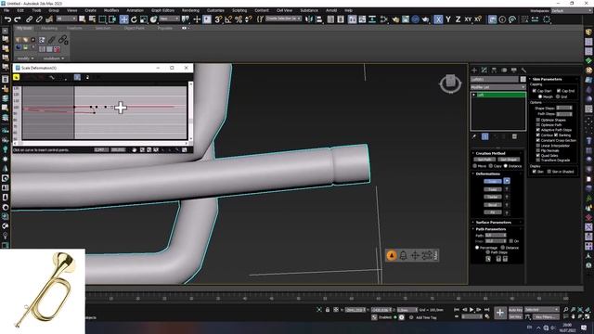Click the Configure Modifier Sets icon
Screen dimensions: 594x334
[x=514, y=136]
